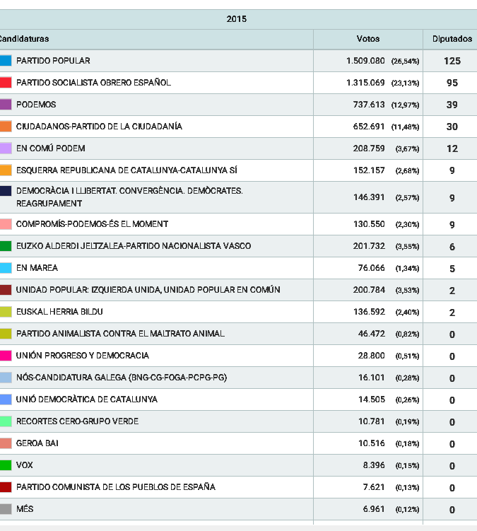The image size is (477, 531).
Task: Select the EN COMÚ PODEM name
Action: [51, 148]
